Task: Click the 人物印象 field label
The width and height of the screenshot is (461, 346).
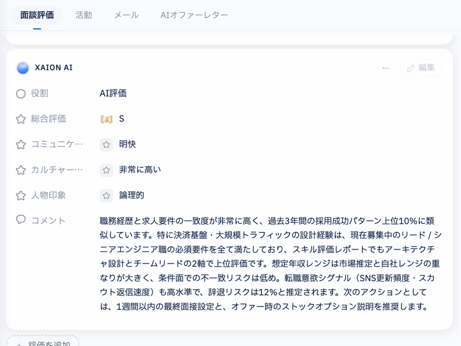Action: pyautogui.click(x=49, y=195)
